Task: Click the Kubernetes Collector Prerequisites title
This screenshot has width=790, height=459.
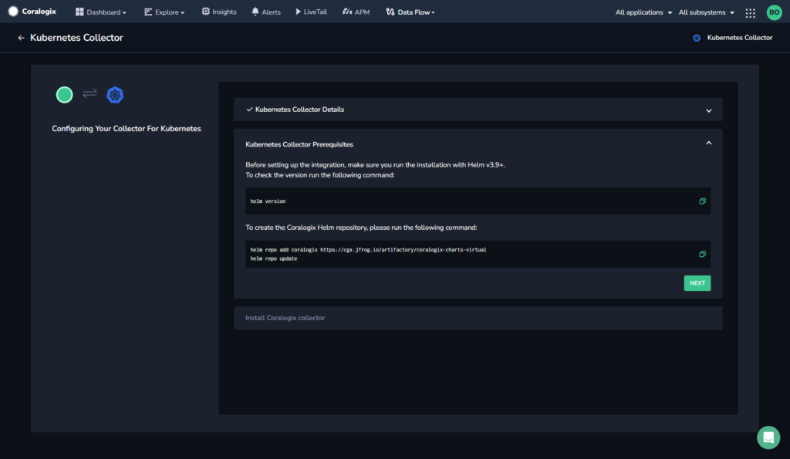Action: click(x=299, y=144)
